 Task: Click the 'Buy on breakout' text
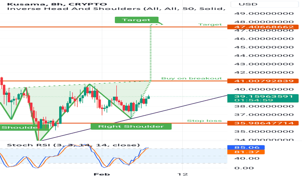point(192,78)
